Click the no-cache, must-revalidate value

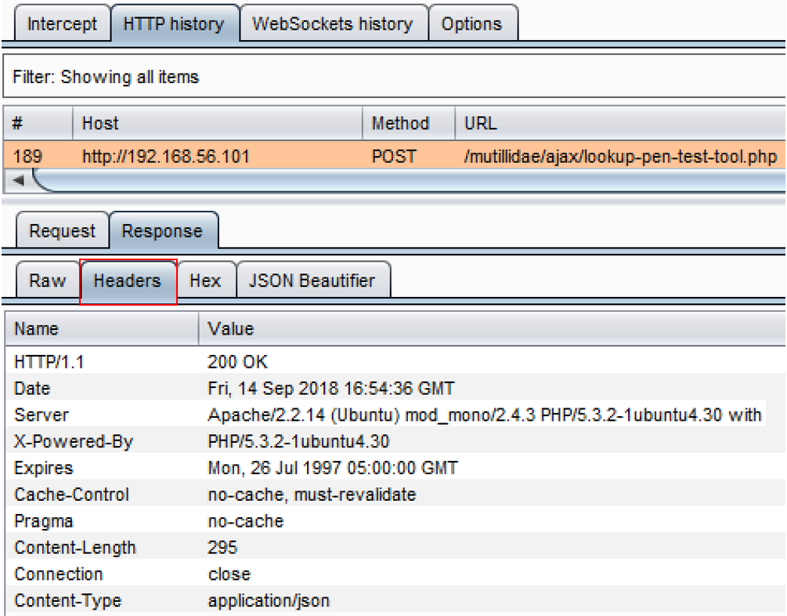tap(312, 495)
